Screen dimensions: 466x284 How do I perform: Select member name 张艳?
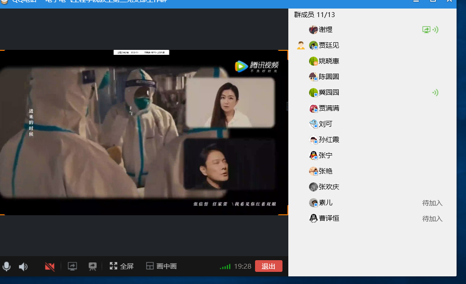tap(325, 171)
